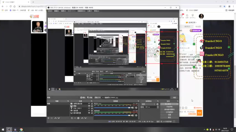Move source down in sources list
Viewport: 236px width, 132px height.
click(x=86, y=118)
